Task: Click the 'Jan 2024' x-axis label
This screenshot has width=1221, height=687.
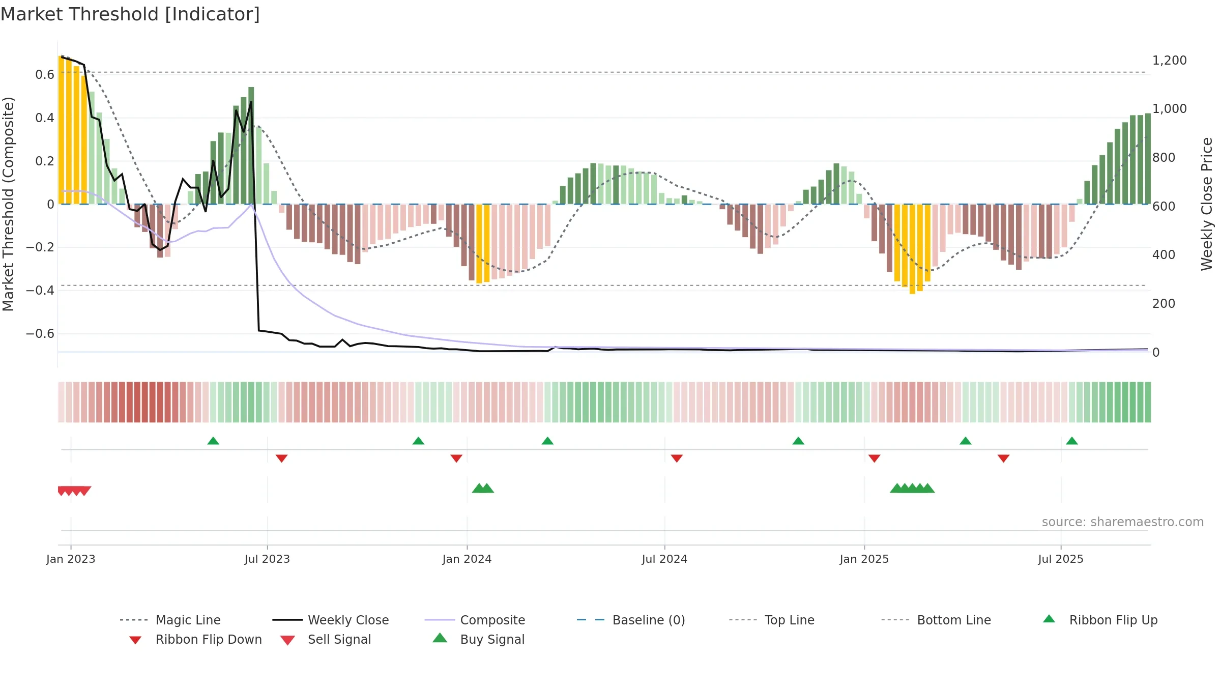Action: click(467, 559)
